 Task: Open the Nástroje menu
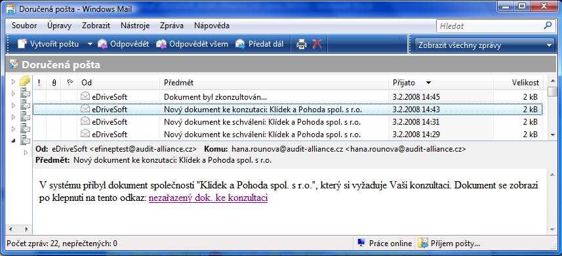tap(135, 26)
